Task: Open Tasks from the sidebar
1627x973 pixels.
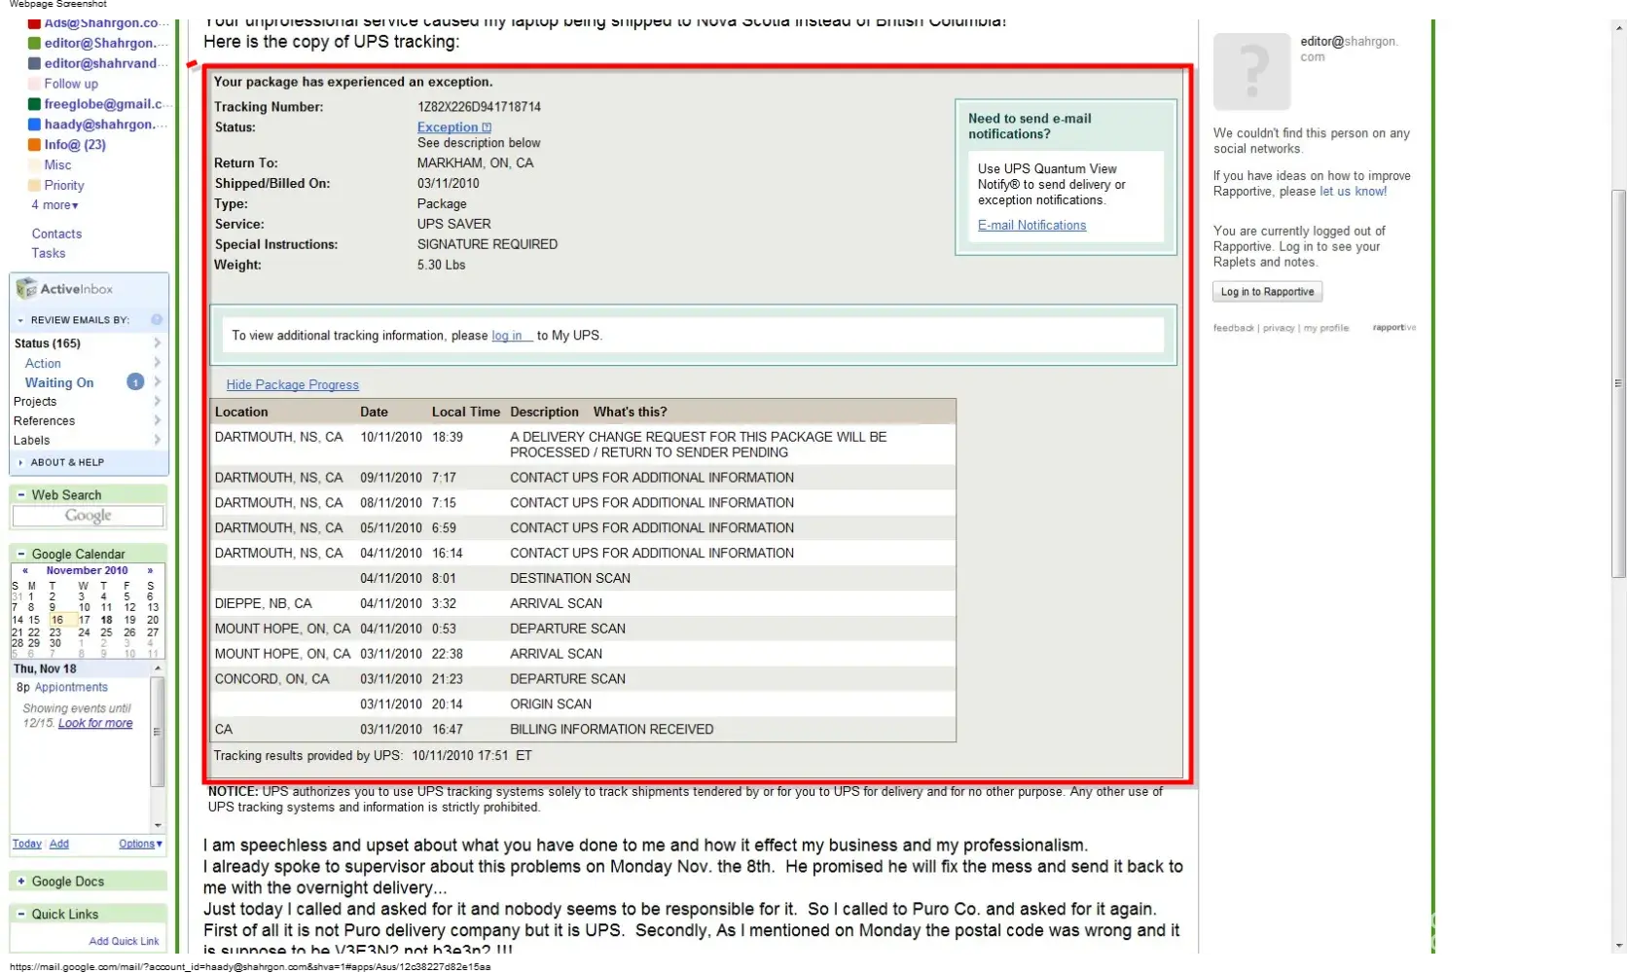Action: click(49, 253)
